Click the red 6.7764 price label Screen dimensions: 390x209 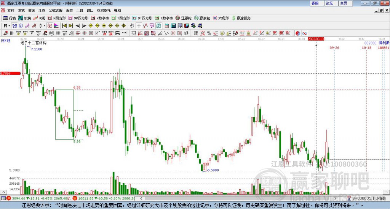10,74
